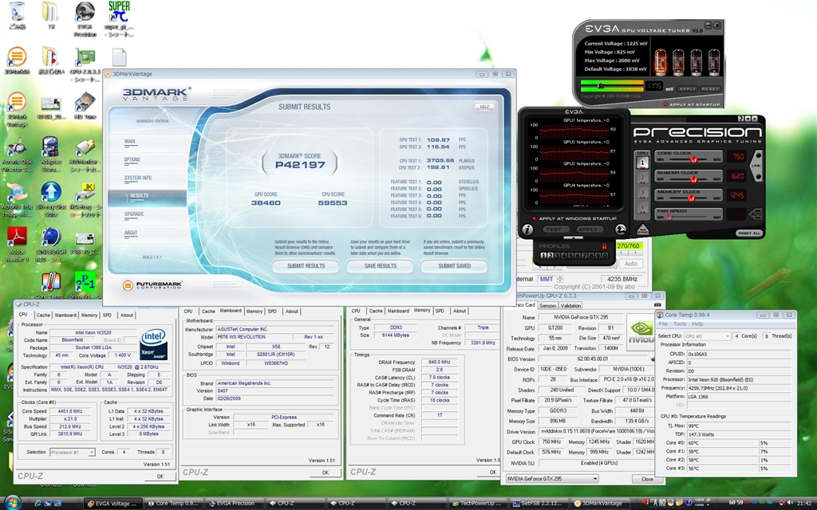The height and width of the screenshot is (510, 817).
Task: Open the Adaptec Storage desktop shortcut
Action: tap(50, 147)
